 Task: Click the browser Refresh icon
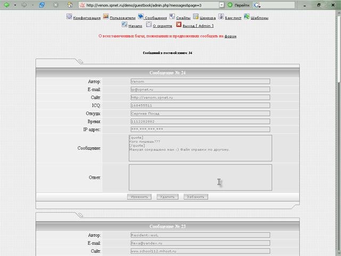tap(42, 5)
